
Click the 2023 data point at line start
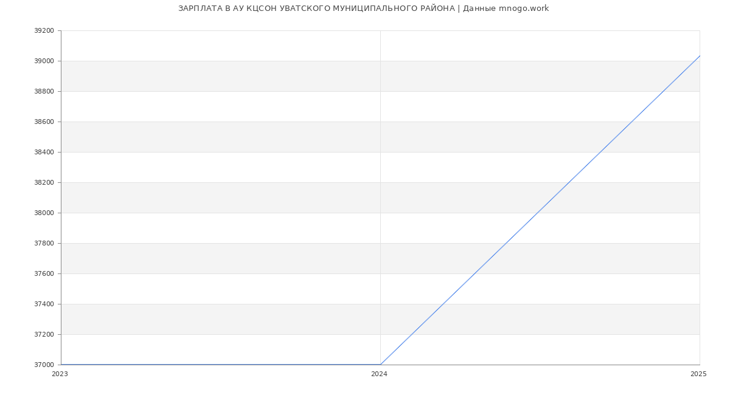point(61,365)
